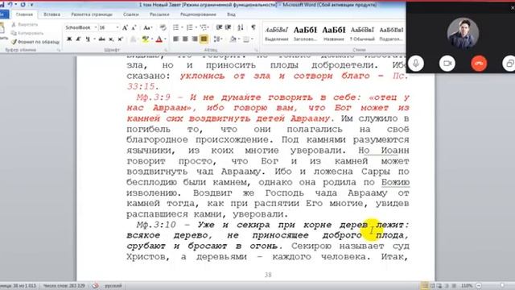Apply strikethrough formatting
515x290 pixels.
tap(102, 39)
